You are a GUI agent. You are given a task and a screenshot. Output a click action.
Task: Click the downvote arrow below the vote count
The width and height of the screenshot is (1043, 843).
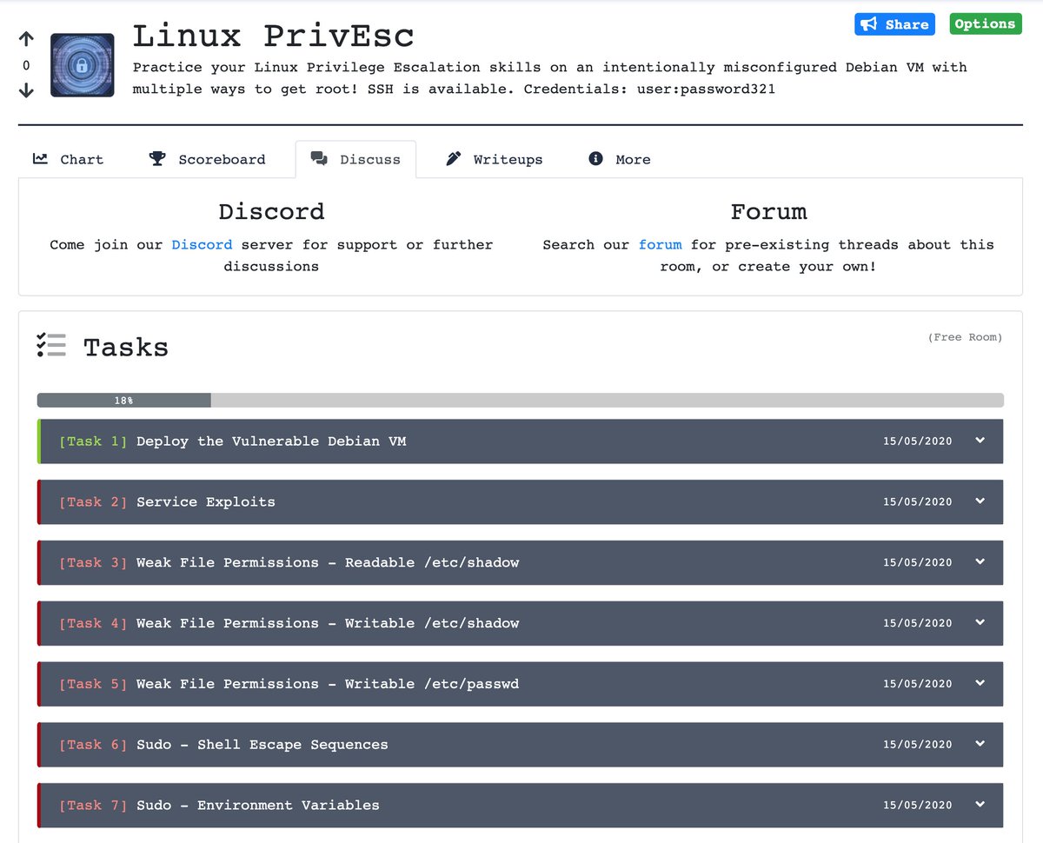[25, 90]
